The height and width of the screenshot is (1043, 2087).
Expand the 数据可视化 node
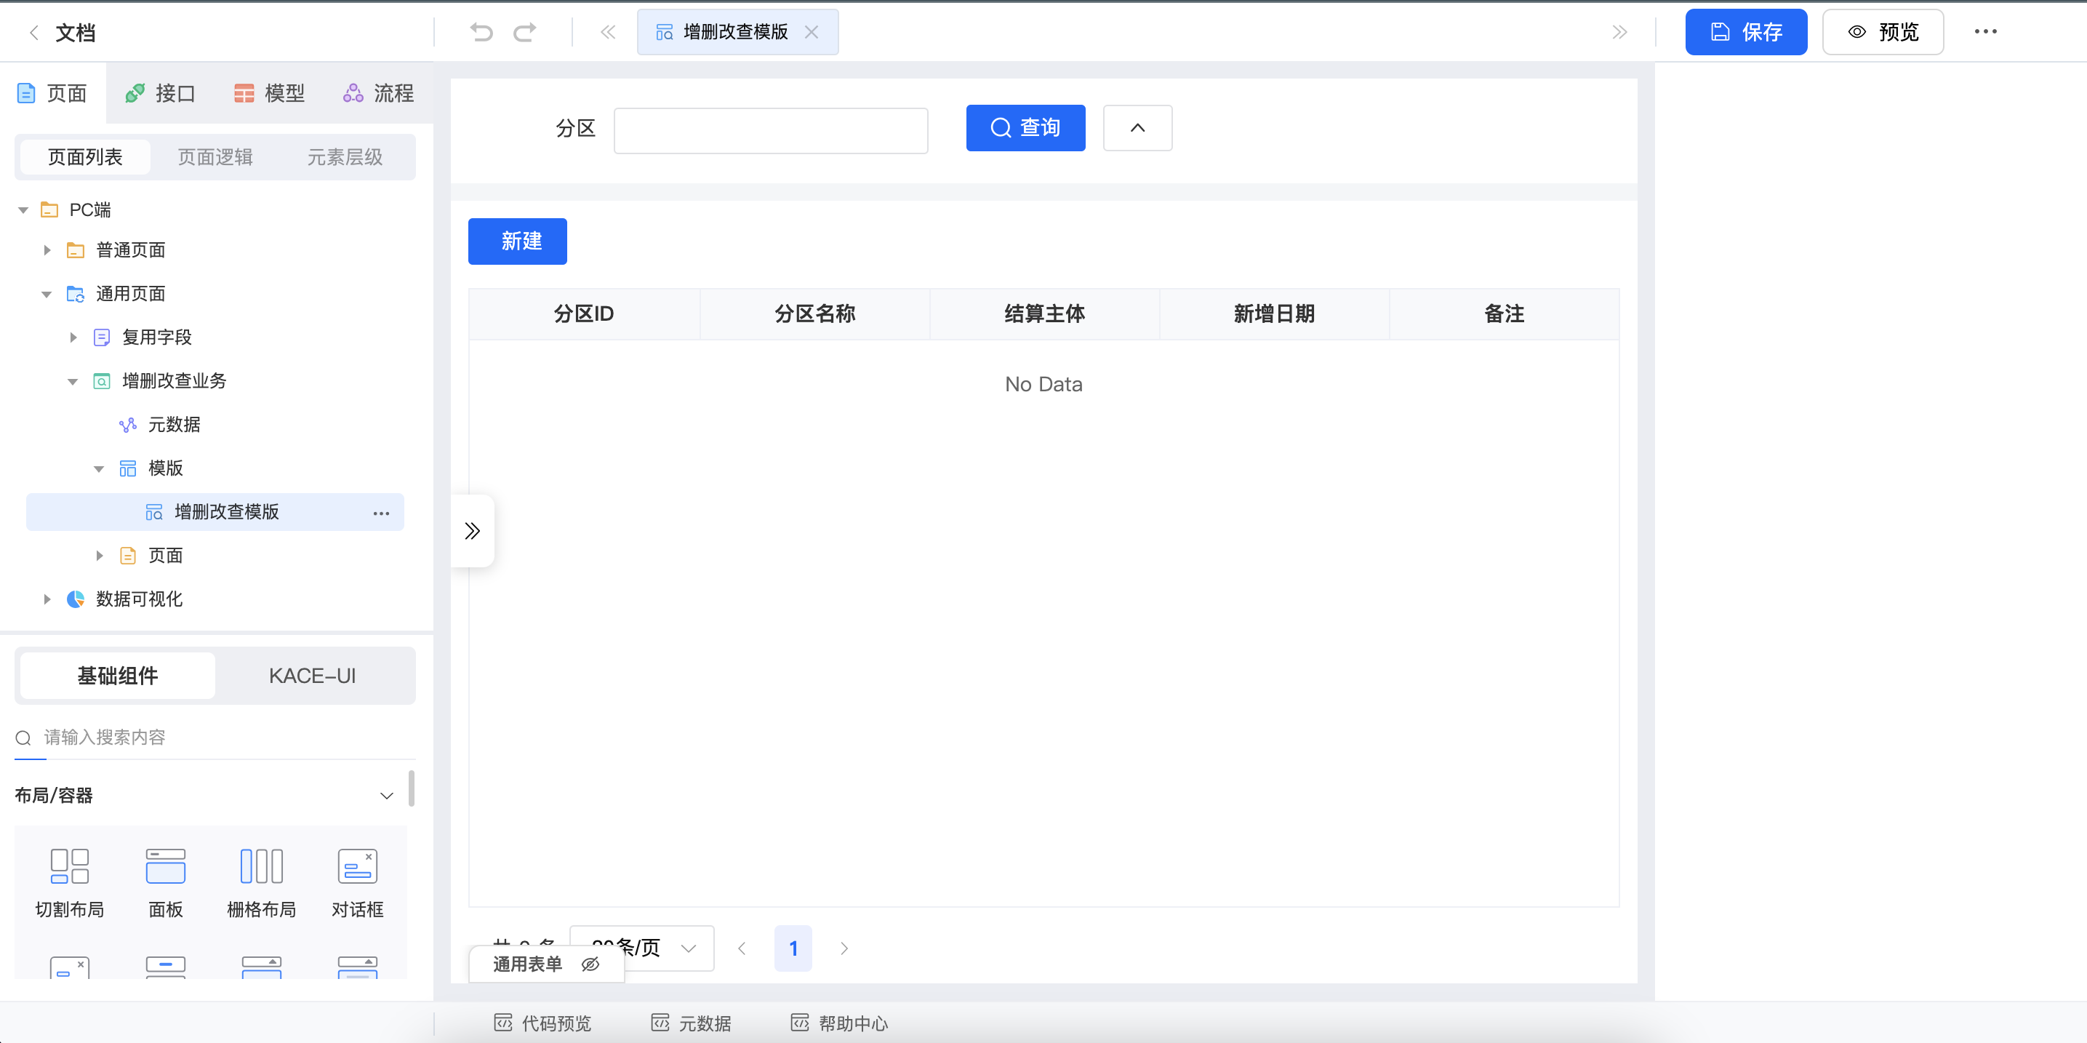(47, 599)
